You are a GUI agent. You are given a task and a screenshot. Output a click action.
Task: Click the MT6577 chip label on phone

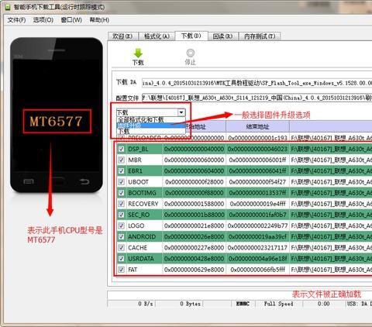click(57, 121)
